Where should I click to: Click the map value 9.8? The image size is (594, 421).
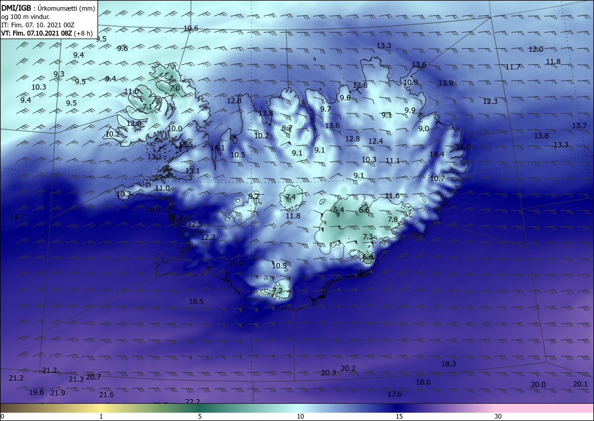point(345,98)
